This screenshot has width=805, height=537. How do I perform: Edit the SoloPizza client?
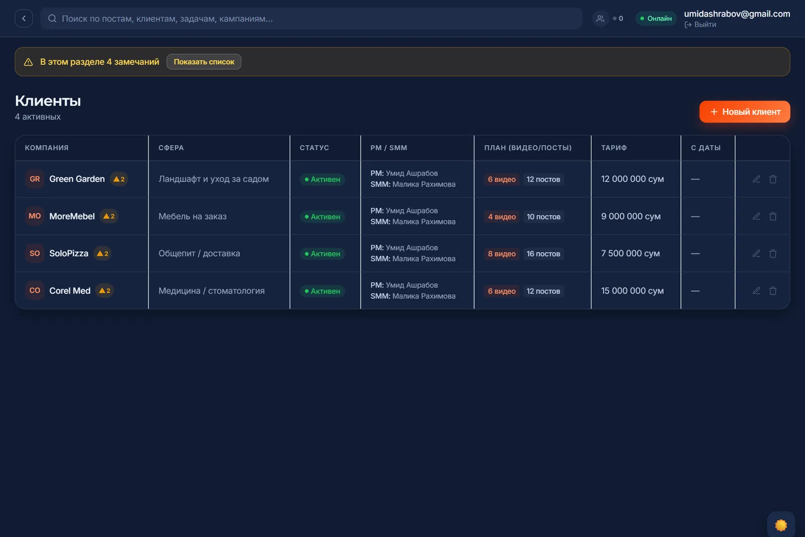[x=756, y=254]
